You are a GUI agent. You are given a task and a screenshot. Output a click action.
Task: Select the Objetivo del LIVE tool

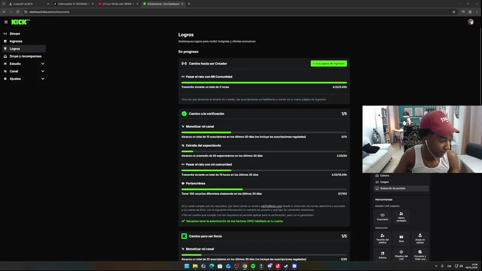click(x=401, y=255)
